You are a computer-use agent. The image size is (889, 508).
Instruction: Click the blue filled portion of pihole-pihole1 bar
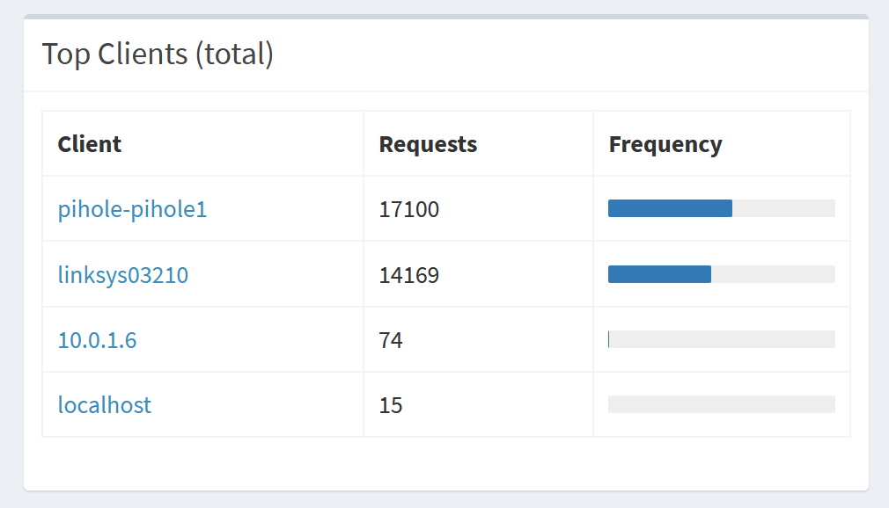pyautogui.click(x=670, y=208)
